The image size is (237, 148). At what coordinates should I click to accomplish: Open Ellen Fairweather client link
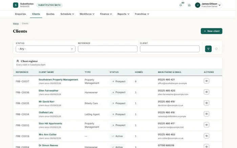click(x=48, y=91)
